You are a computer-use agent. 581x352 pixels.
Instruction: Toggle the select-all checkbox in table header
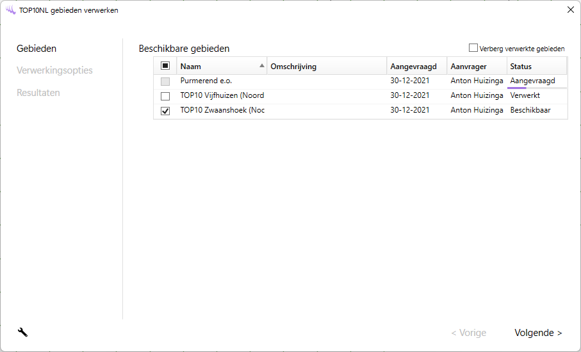165,66
